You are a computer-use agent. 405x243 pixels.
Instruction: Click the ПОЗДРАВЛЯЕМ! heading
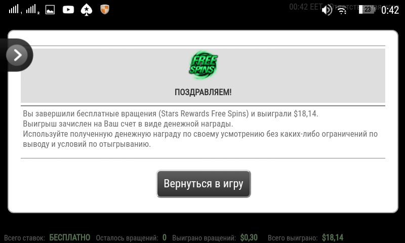click(203, 92)
